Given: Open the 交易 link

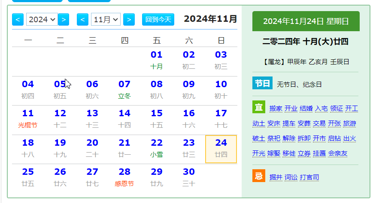Looking at the screenshot, I should pyautogui.click(x=319, y=124).
